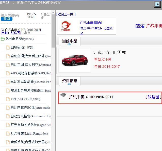Image resolution: width=162 pixels, height=151 pixels.
Task: Open 自动灯光控制(Automatic Lig item
Action: point(31,116)
